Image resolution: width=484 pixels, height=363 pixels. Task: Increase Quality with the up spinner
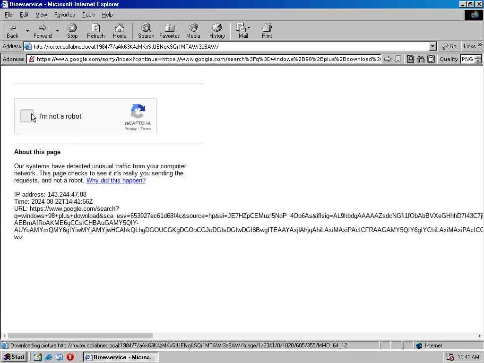pyautogui.click(x=478, y=57)
